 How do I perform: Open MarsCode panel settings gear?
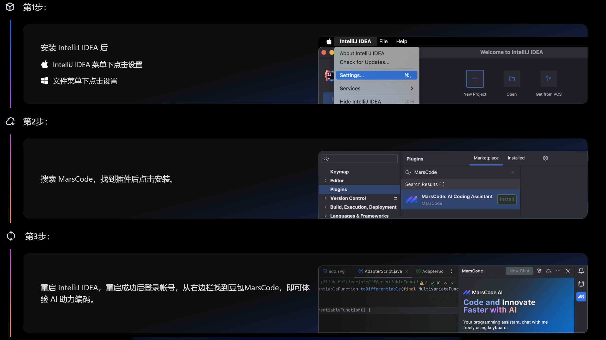click(539, 271)
